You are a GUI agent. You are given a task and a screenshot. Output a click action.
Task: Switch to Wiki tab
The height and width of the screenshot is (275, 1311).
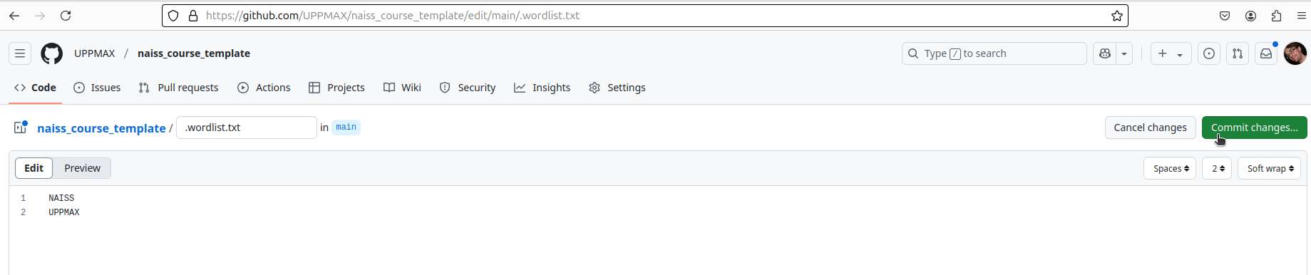402,88
